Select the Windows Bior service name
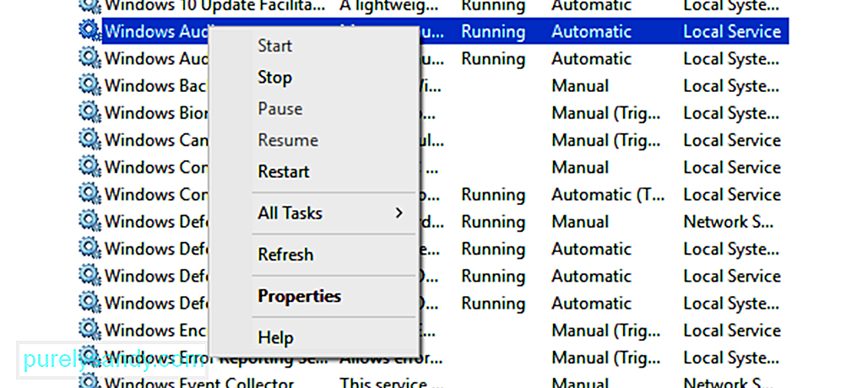Screen dimensions: 868x388 point(156,113)
